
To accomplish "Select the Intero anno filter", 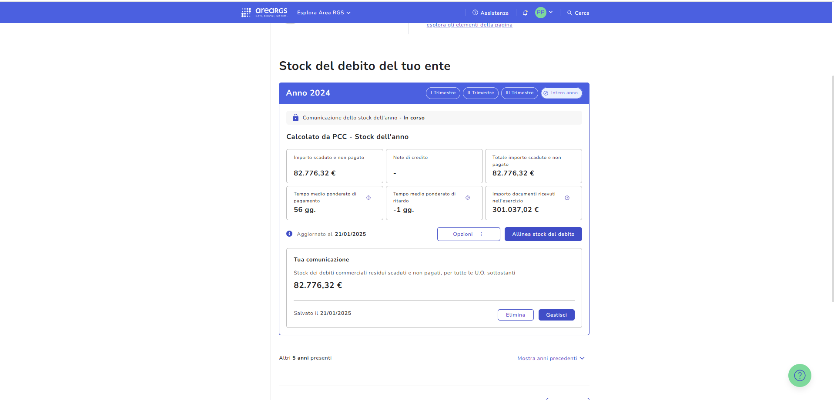I will coord(561,93).
